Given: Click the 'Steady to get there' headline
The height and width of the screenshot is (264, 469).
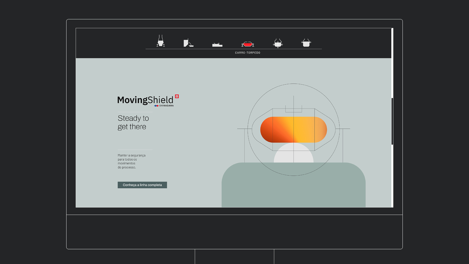Looking at the screenshot, I should pos(133,122).
